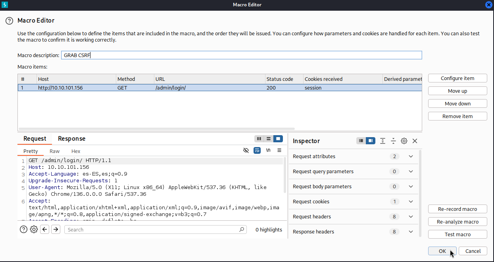Toggle line wrap in message editor
The width and height of the screenshot is (494, 262).
tap(257, 151)
